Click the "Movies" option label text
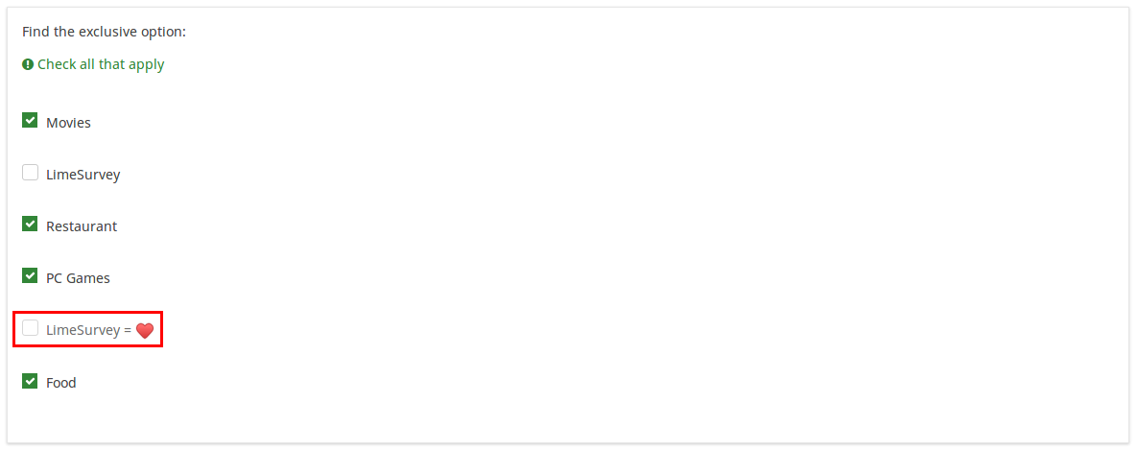The height and width of the screenshot is (450, 1137). pyautogui.click(x=68, y=123)
